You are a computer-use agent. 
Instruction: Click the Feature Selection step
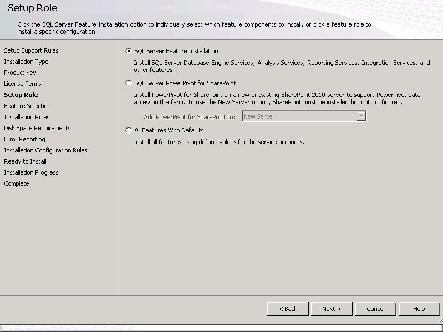(x=27, y=106)
